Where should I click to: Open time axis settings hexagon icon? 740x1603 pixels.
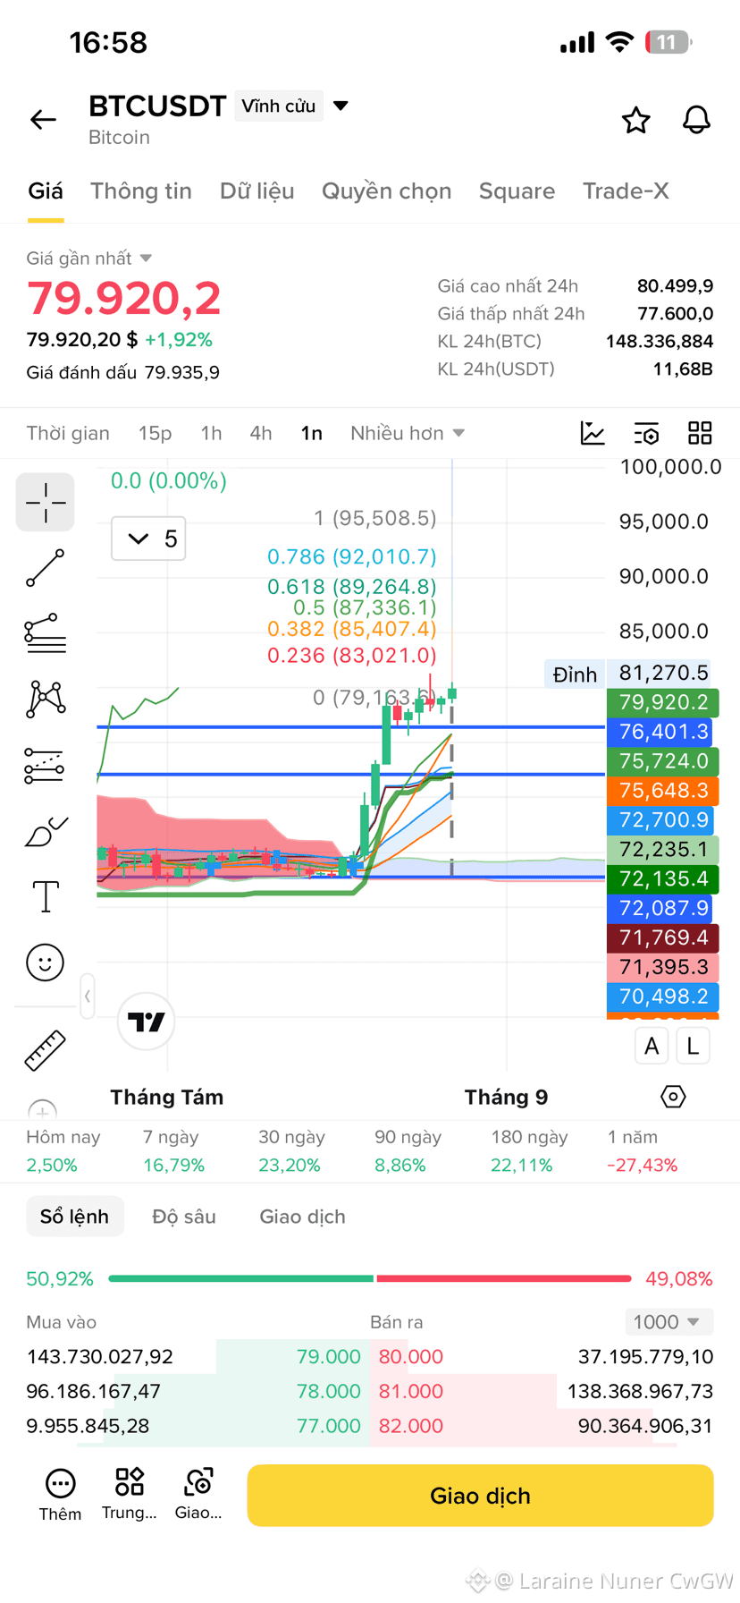[673, 1097]
